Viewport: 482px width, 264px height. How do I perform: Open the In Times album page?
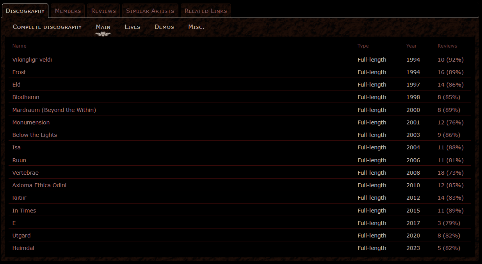[24, 211]
